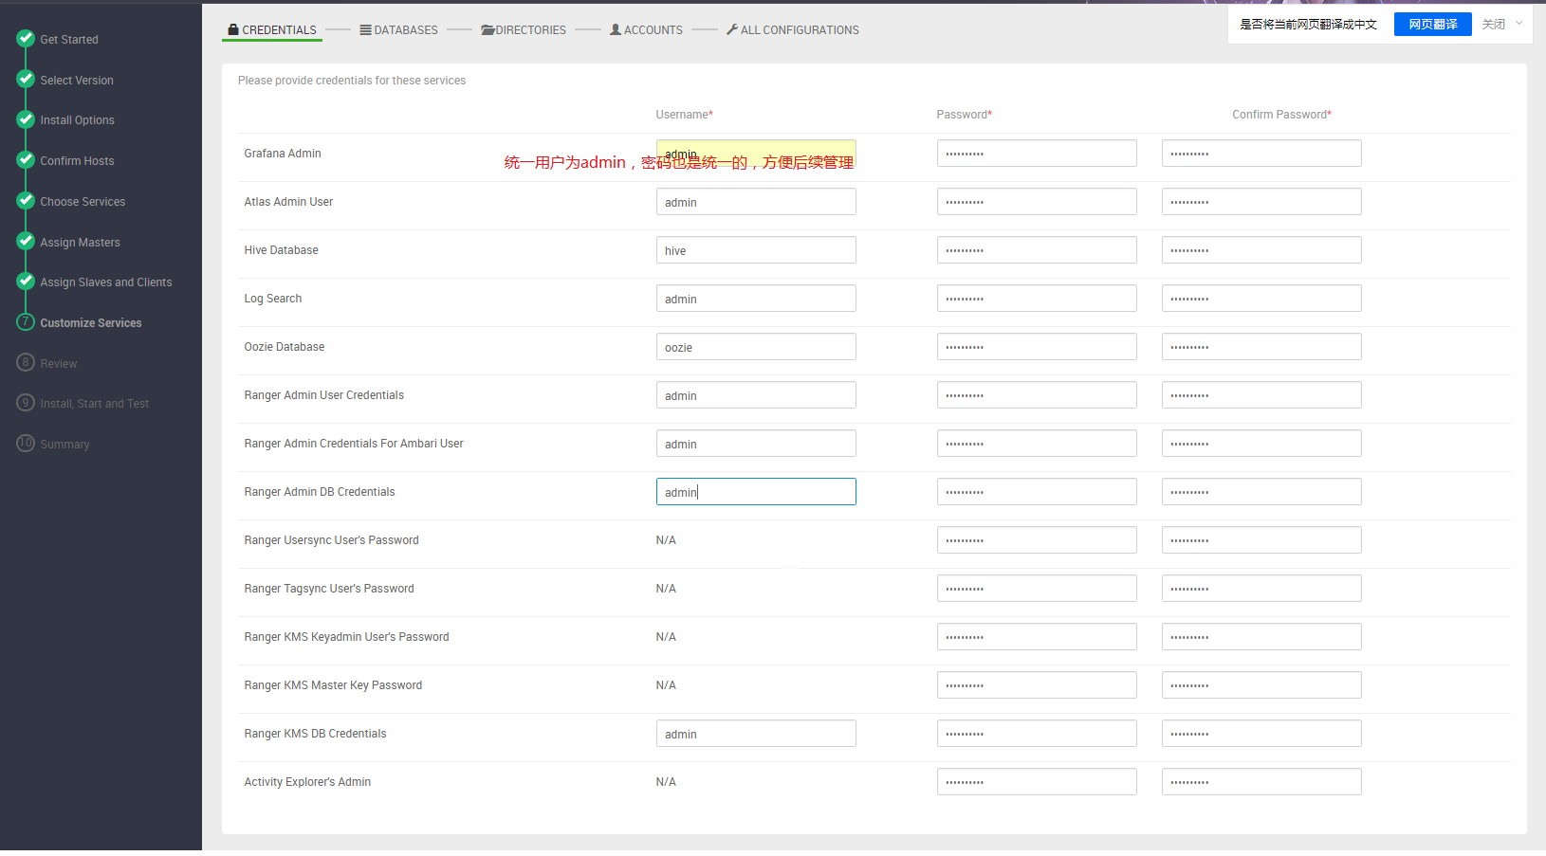
Task: Click the step 9 circle icon
Action: 26,403
